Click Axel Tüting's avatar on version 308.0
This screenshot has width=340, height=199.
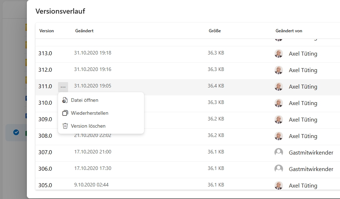click(x=278, y=136)
